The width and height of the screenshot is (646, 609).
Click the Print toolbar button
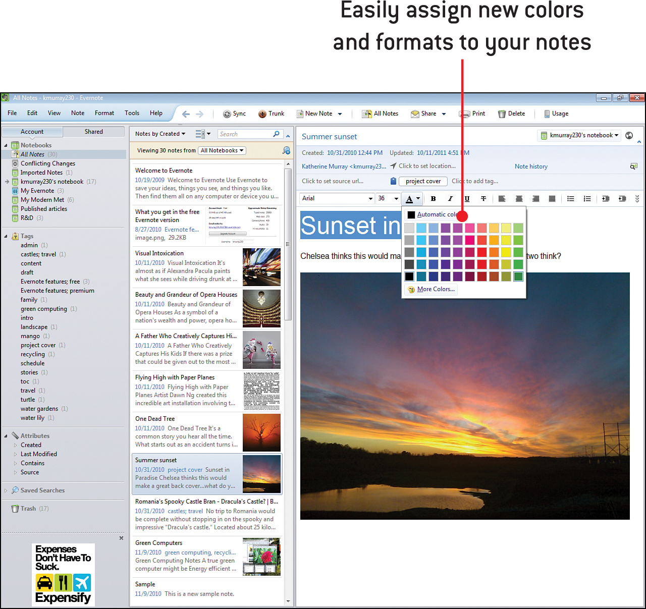tap(472, 114)
